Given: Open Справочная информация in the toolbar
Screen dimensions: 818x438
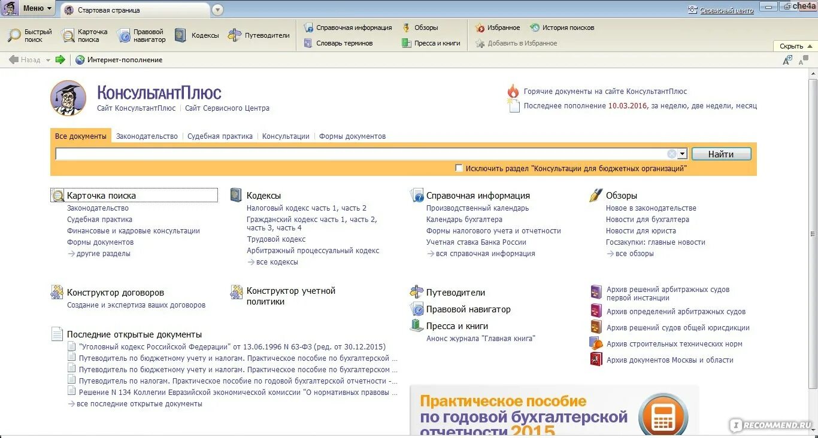Looking at the screenshot, I should coord(348,28).
